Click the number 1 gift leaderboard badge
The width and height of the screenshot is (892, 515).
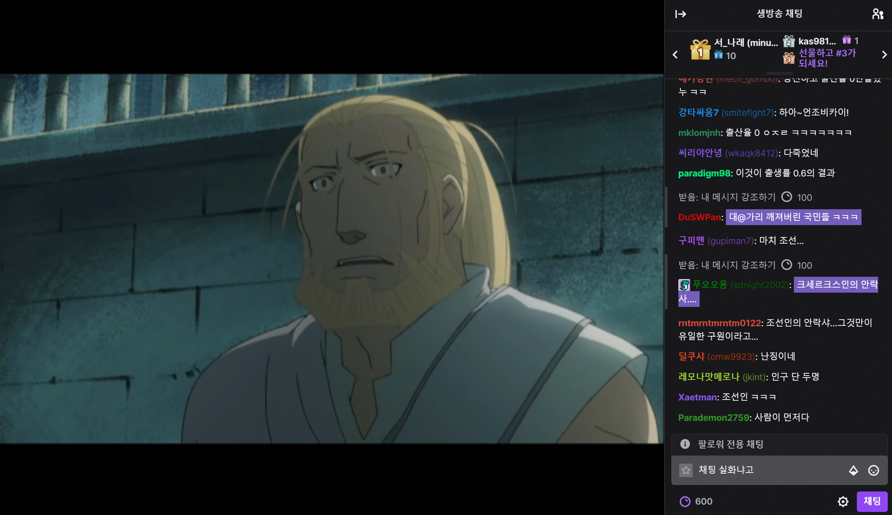(700, 50)
